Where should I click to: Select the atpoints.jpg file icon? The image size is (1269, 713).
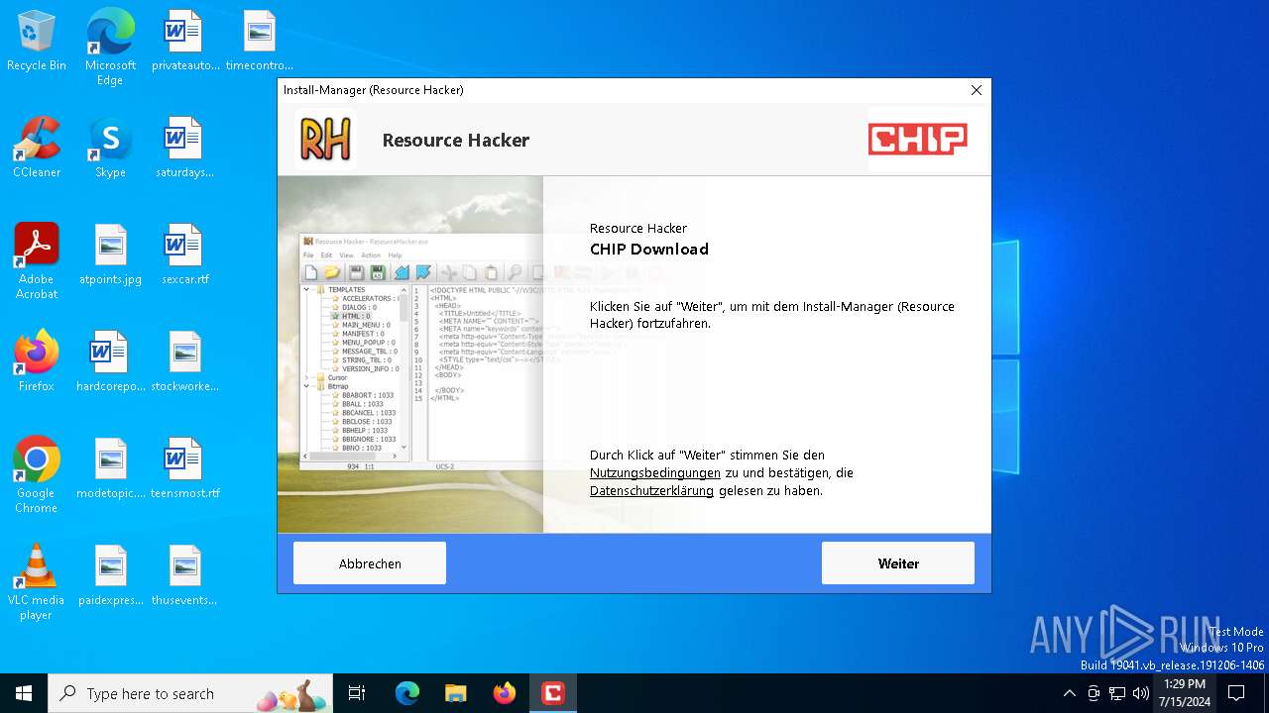pos(110,255)
